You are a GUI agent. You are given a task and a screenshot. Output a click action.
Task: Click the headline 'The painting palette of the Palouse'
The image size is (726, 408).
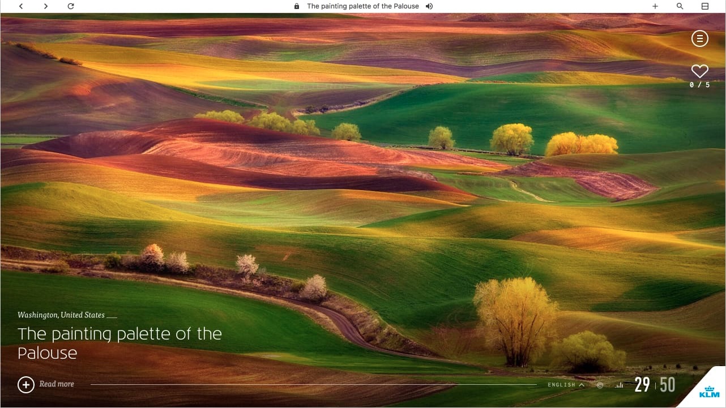coord(119,343)
